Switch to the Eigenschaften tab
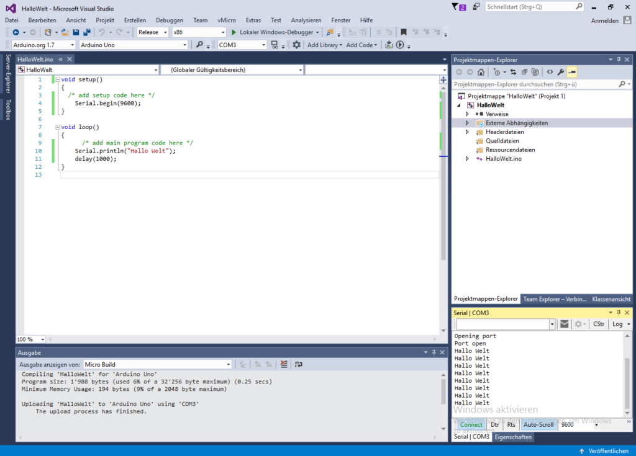 (513, 437)
